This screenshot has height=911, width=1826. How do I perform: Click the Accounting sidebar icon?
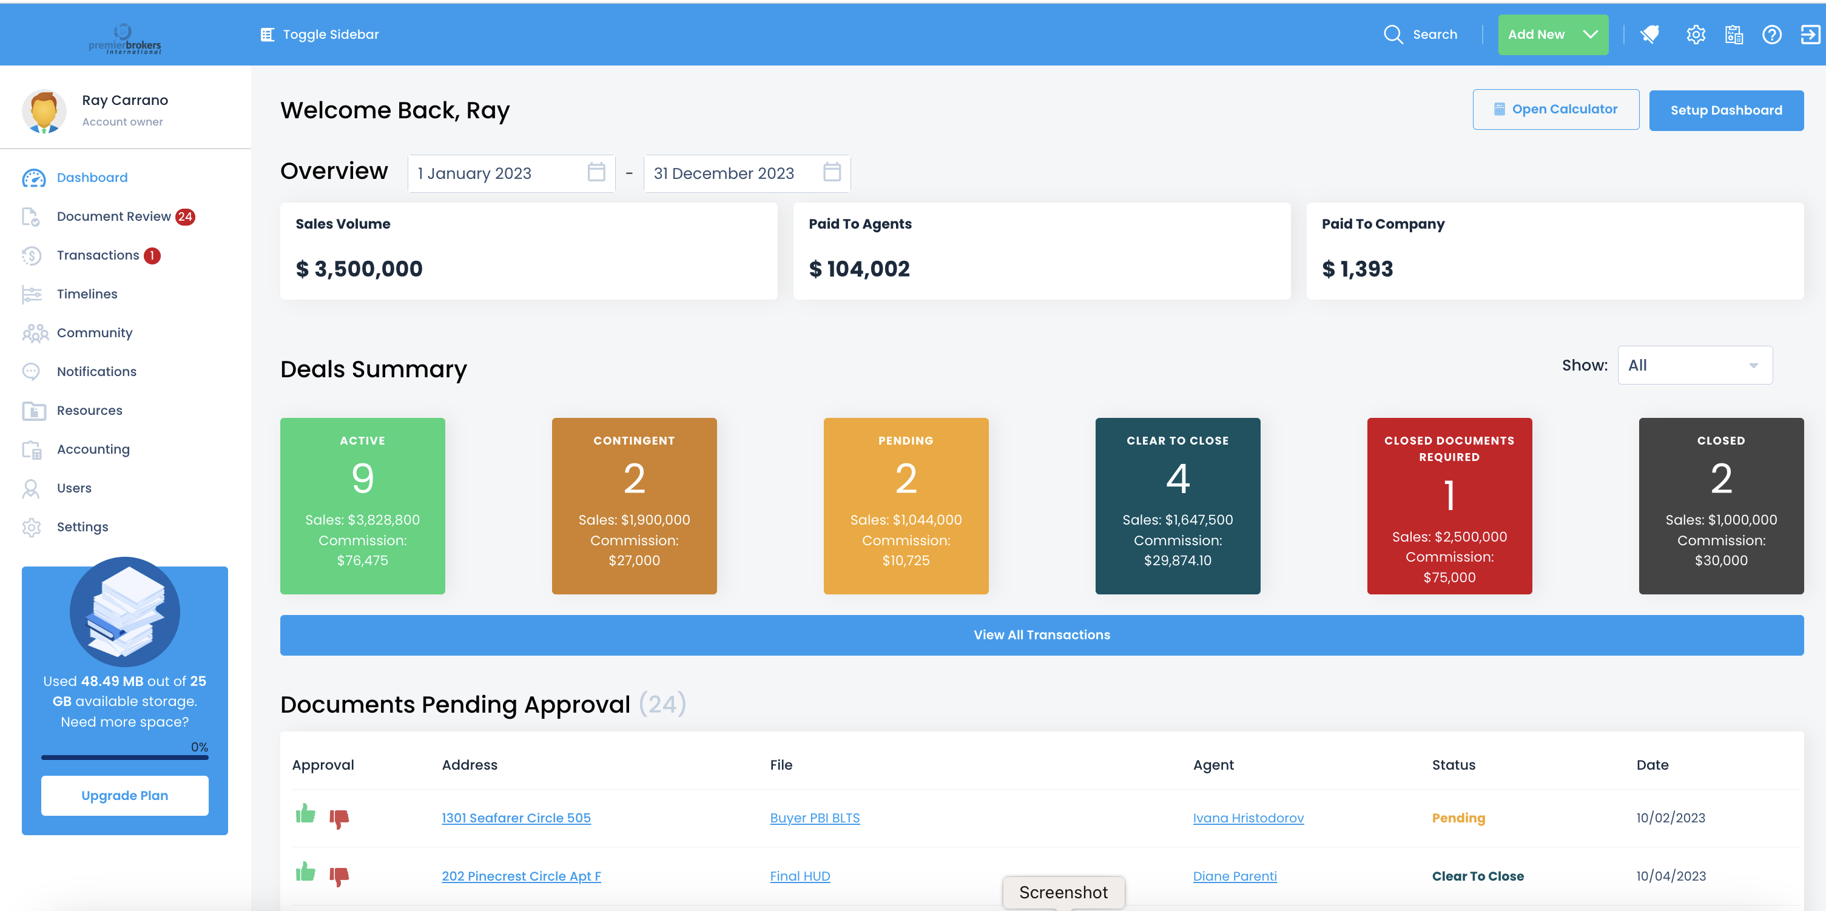point(32,450)
